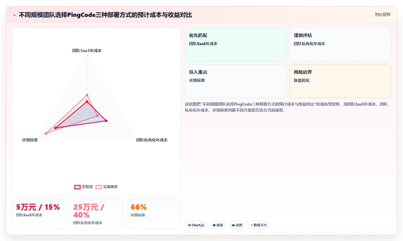
Task: Click the 团队SaaS年成本 radar axis label
Action: tap(87, 51)
